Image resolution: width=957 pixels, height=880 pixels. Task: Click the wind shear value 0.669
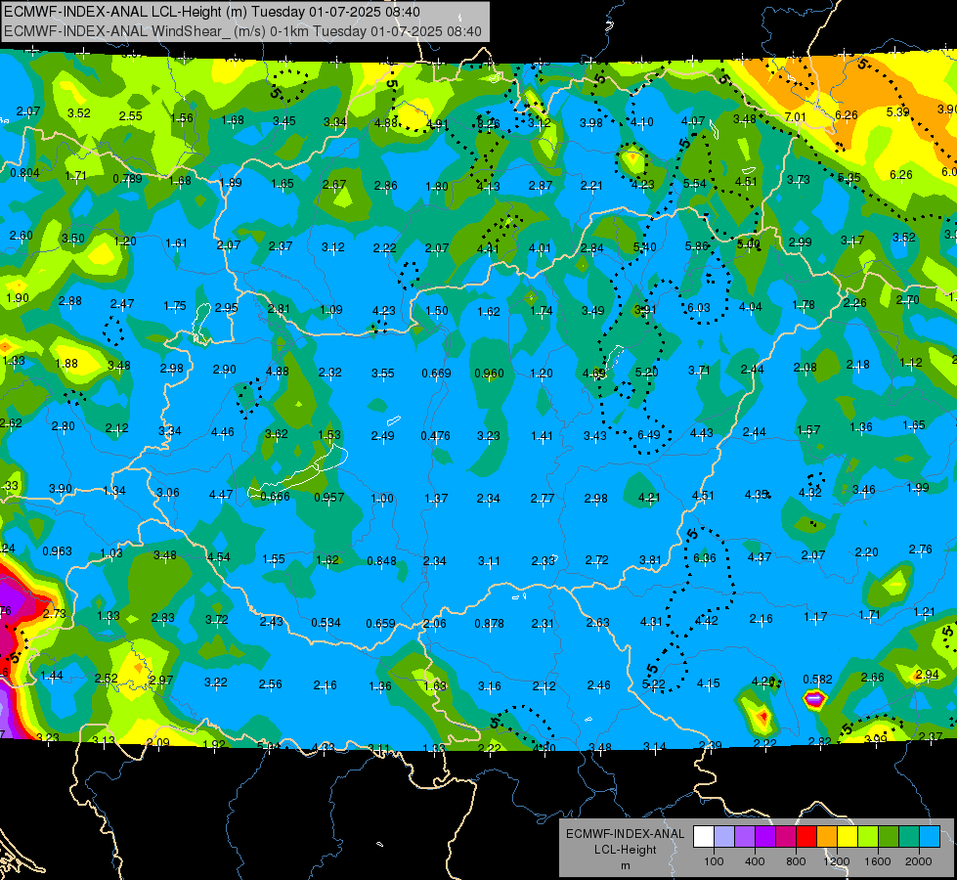click(x=436, y=374)
